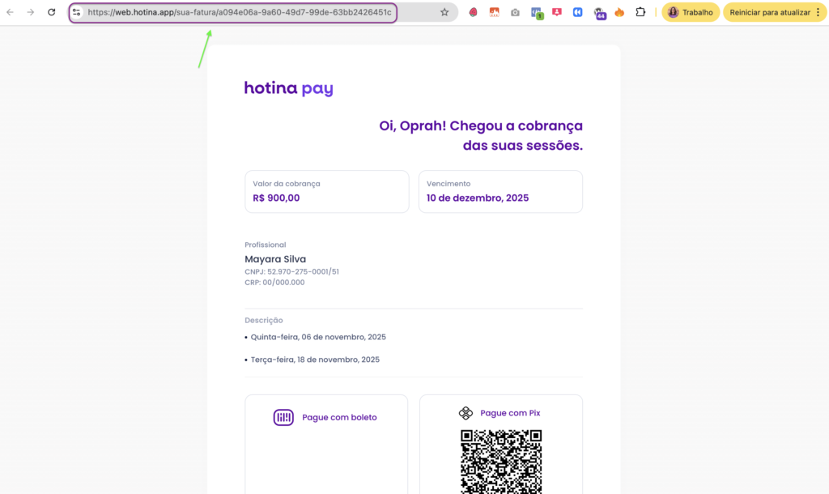Open the flame extension icon
The width and height of the screenshot is (829, 494).
point(619,12)
